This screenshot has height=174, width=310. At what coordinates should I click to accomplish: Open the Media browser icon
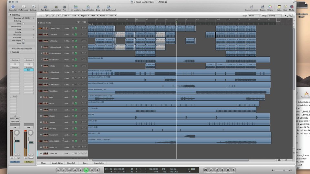click(x=292, y=7)
